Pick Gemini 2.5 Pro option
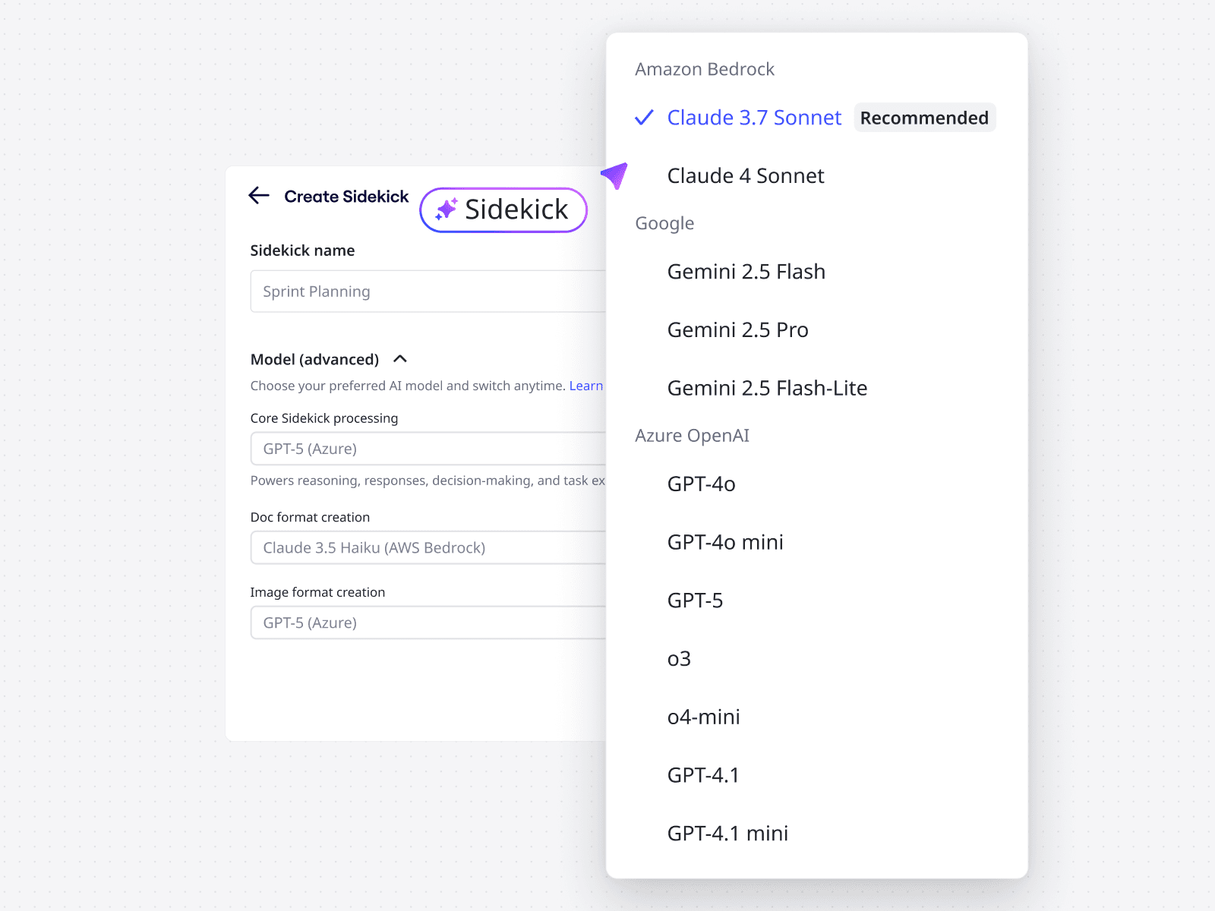 coord(737,330)
